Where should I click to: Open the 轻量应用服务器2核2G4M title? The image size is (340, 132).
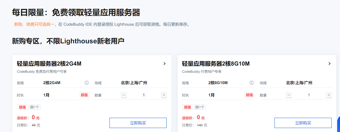coord(49,64)
